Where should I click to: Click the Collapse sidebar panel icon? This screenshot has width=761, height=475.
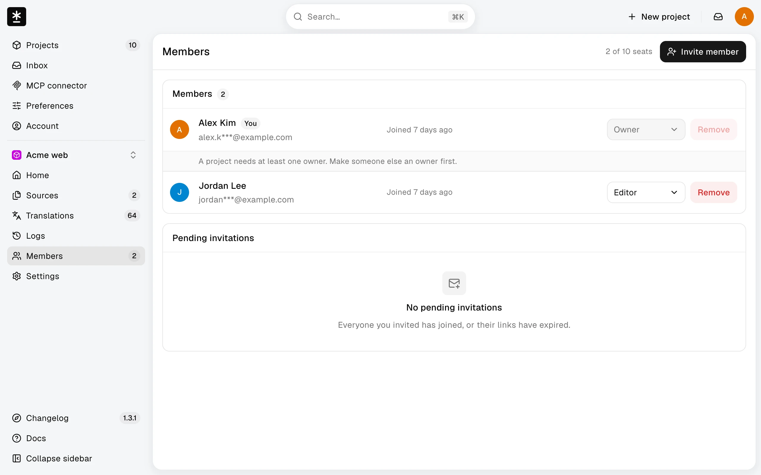click(17, 458)
